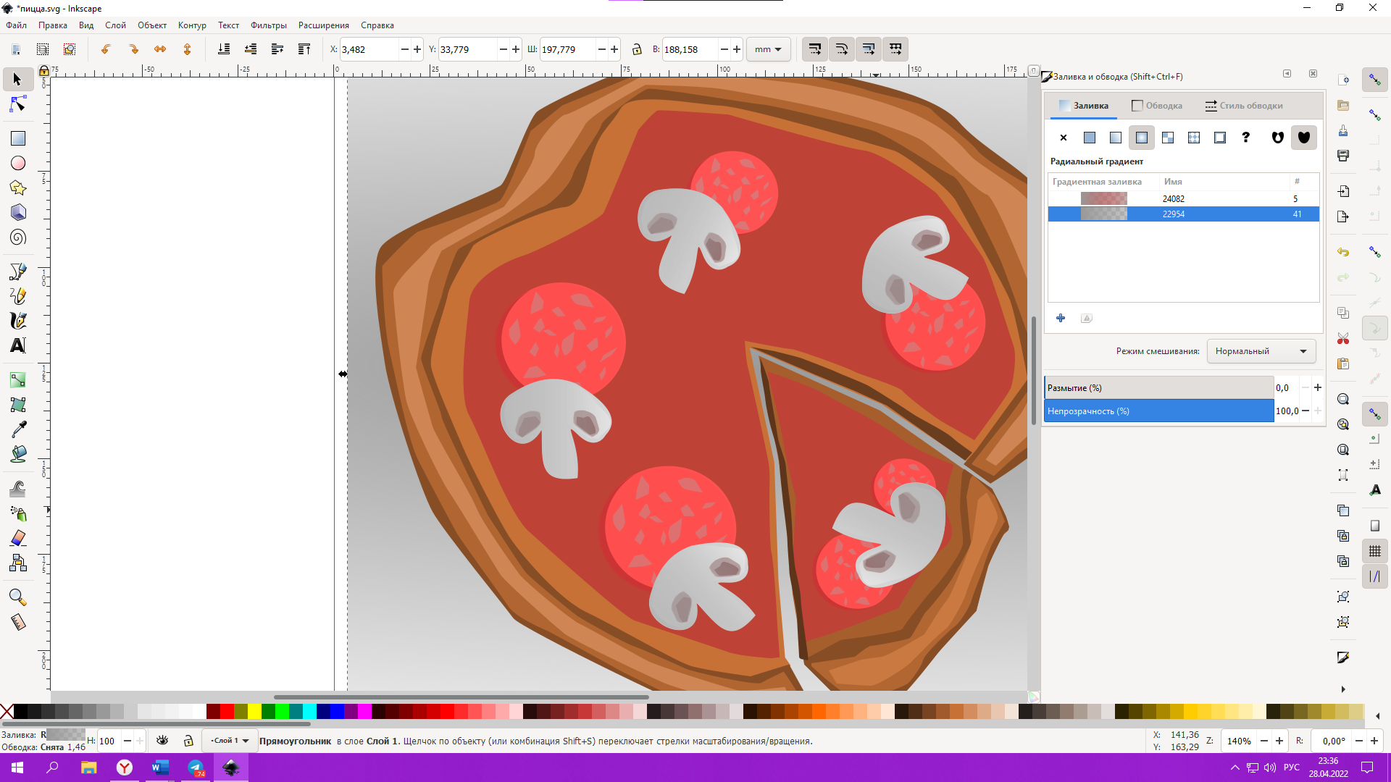The width and height of the screenshot is (1391, 782).
Task: Select the Spiral tool
Action: click(x=18, y=237)
